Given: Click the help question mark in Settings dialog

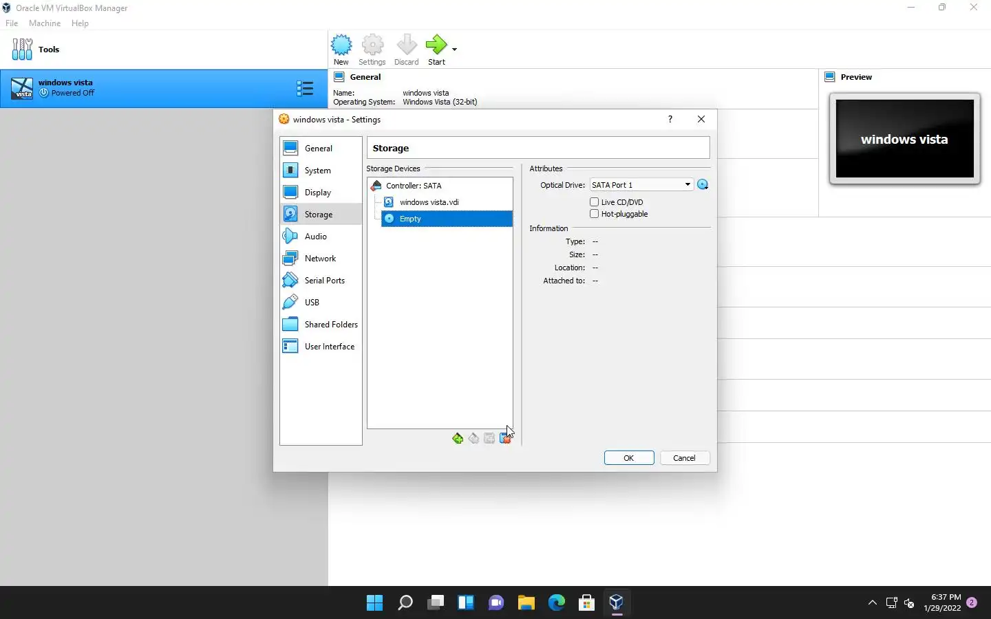Looking at the screenshot, I should [x=670, y=120].
